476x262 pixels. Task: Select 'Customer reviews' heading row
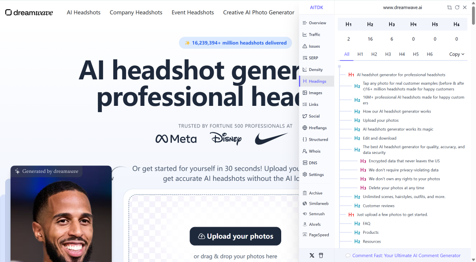point(379,206)
